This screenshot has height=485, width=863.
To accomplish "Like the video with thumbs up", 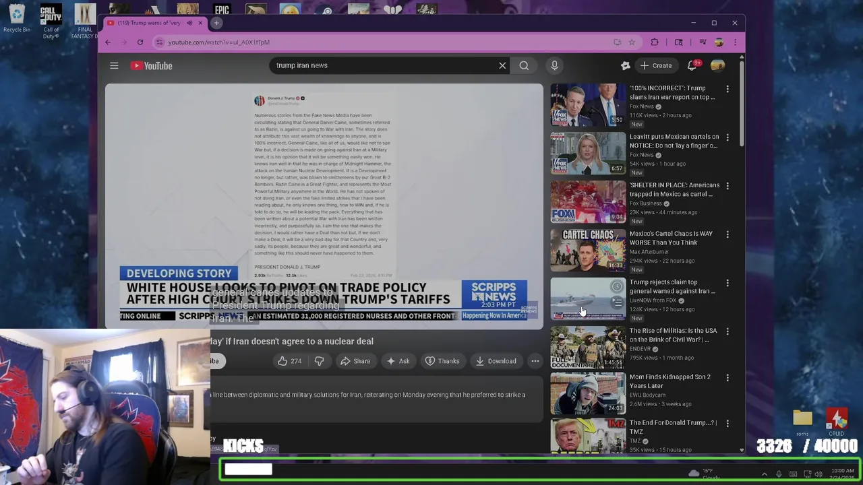I will point(290,361).
